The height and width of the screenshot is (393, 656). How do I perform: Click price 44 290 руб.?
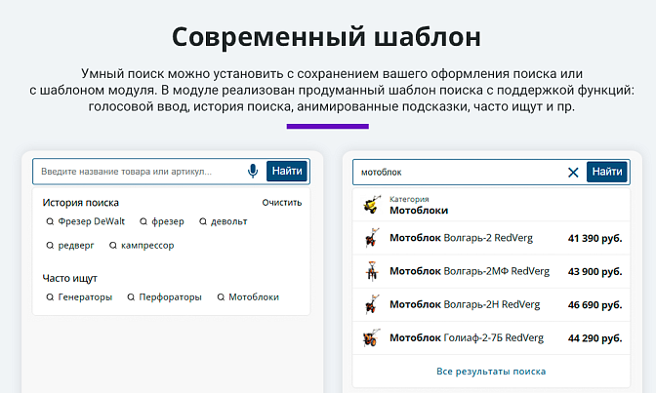pos(594,338)
